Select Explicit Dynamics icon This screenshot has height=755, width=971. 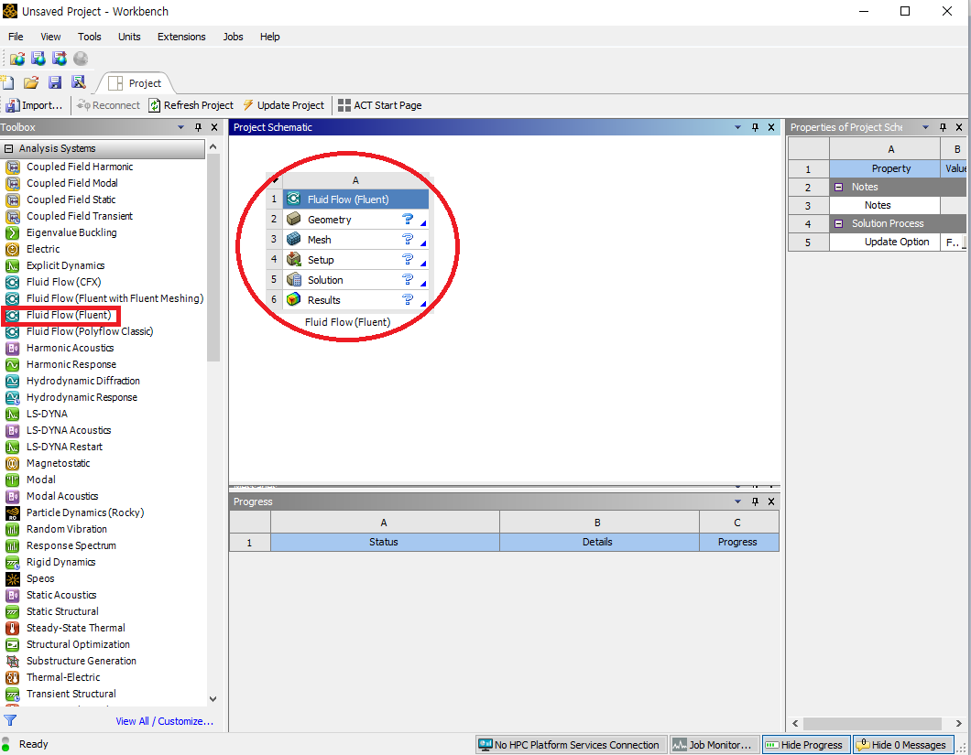[x=13, y=265]
